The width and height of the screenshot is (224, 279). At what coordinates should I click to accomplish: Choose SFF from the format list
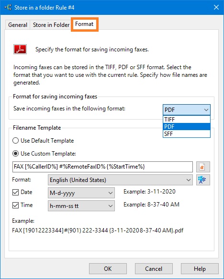[187, 134]
